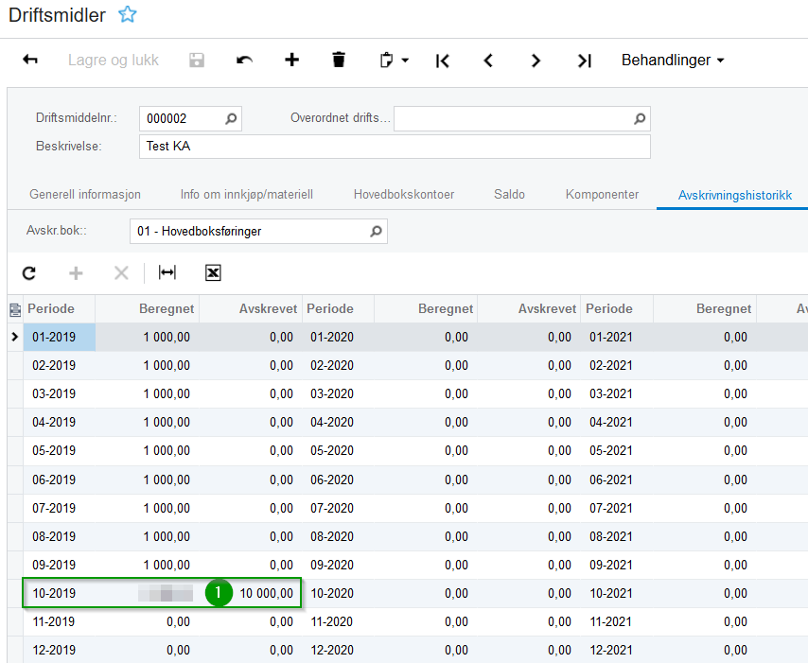
Task: Add new record with plus icon
Action: (291, 61)
